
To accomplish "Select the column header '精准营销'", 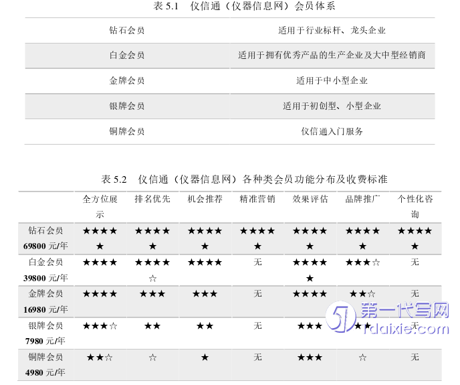I will [257, 199].
